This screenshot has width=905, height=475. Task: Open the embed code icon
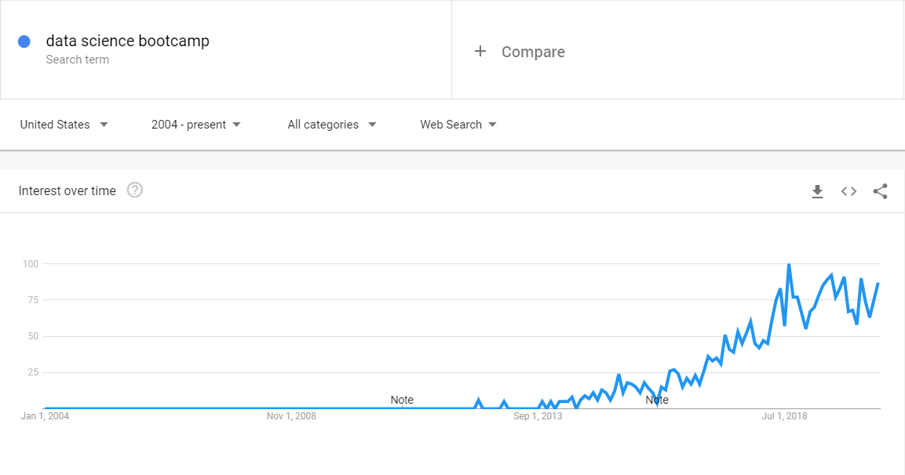tap(848, 191)
